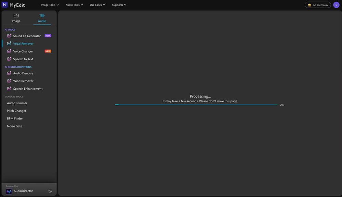
Task: Open the Use Cases dropdown menu
Action: point(97,5)
